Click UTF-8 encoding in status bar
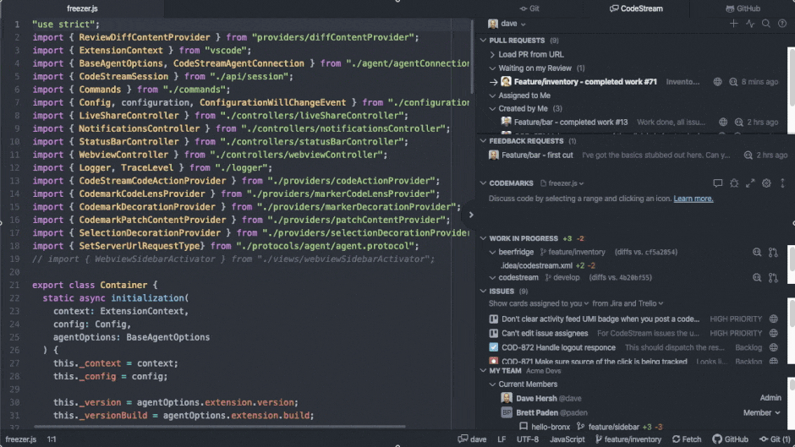This screenshot has height=447, width=795. [x=527, y=439]
